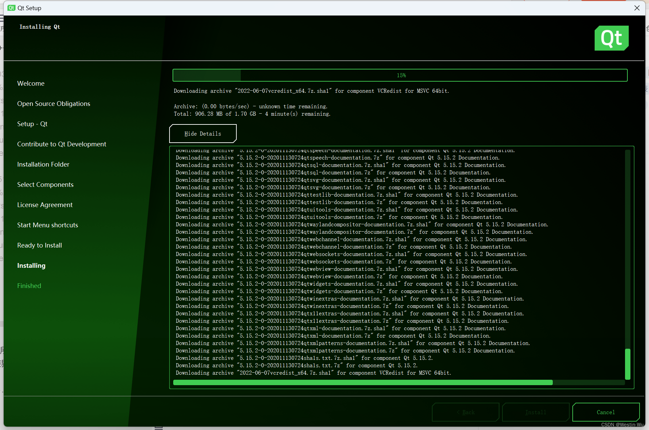Image resolution: width=649 pixels, height=430 pixels.
Task: Select the Select Components step
Action: (45, 184)
